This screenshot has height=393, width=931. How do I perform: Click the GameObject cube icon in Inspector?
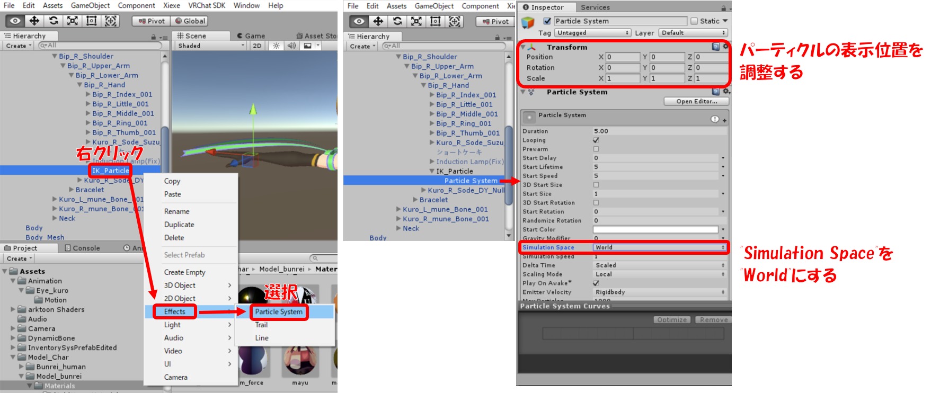[528, 22]
